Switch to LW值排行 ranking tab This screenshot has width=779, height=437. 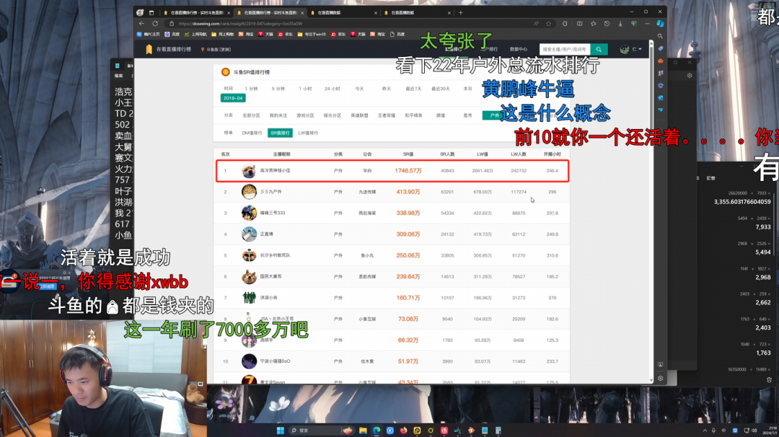tap(308, 133)
